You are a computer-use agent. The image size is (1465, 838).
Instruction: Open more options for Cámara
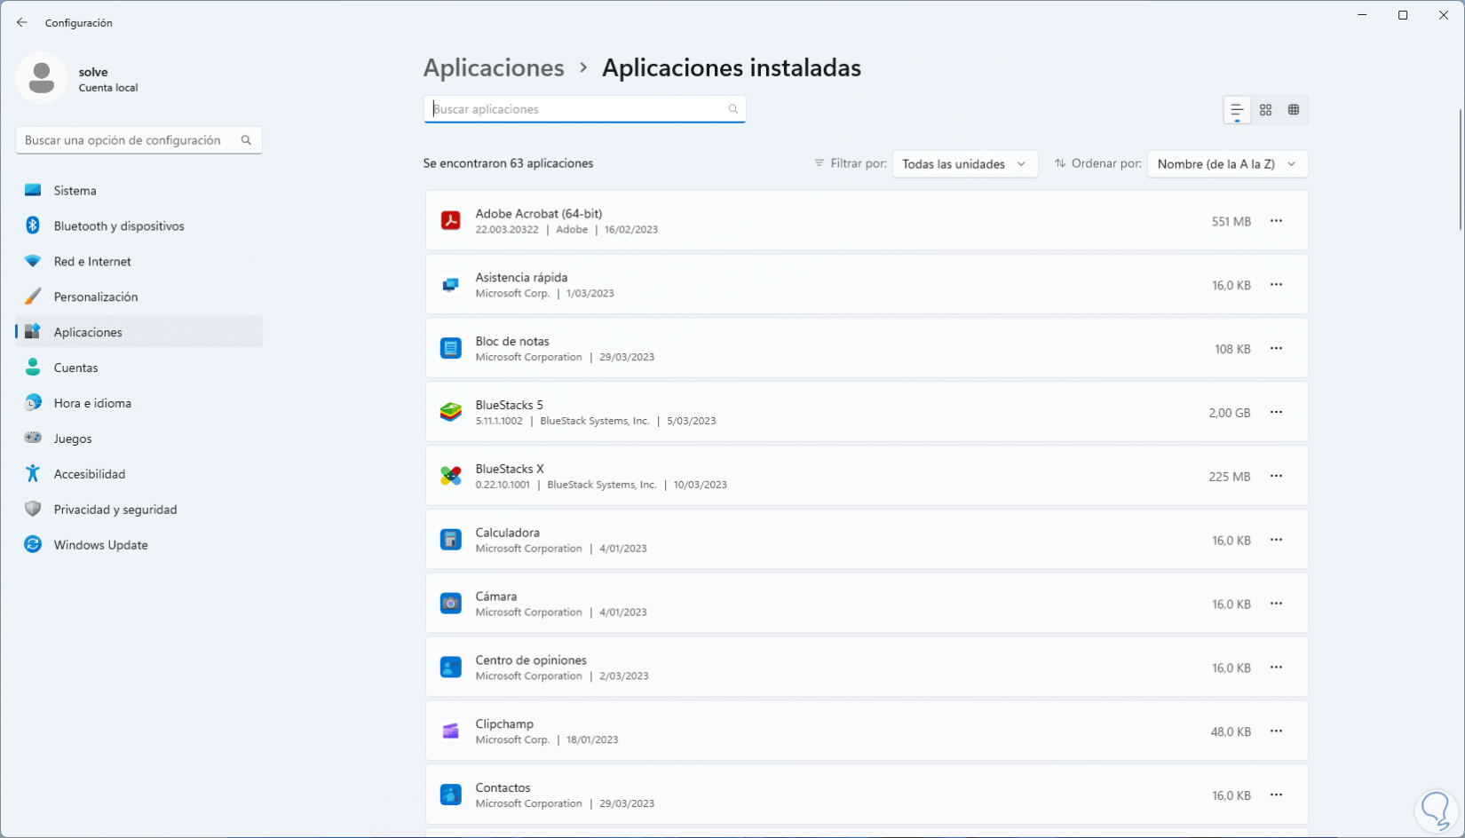(x=1276, y=605)
